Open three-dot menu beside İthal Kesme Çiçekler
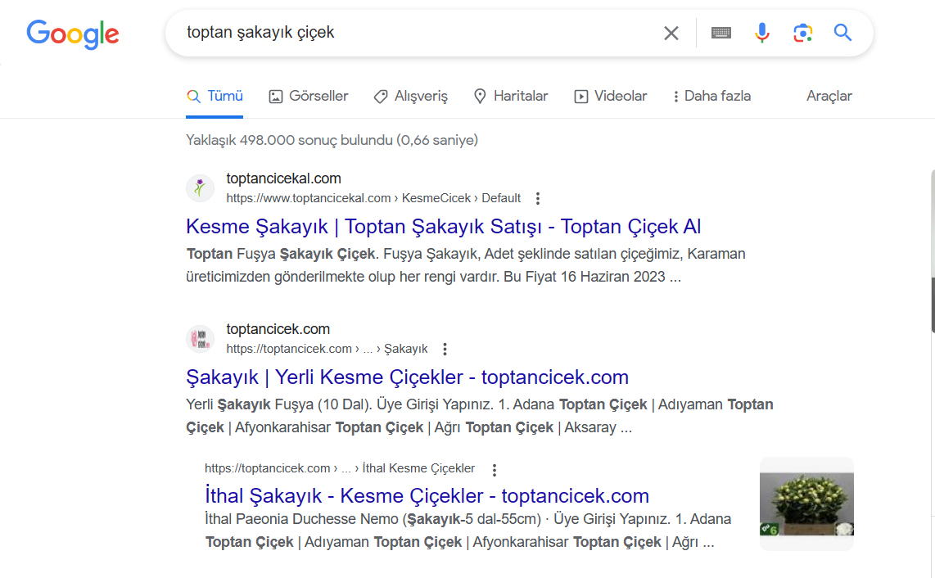 (x=495, y=470)
